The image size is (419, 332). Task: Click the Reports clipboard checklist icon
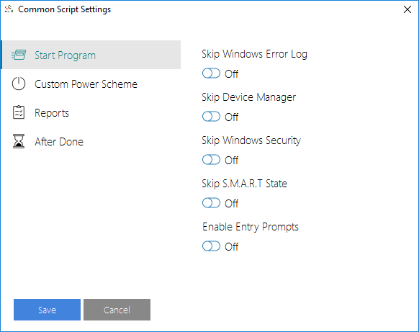tap(19, 112)
